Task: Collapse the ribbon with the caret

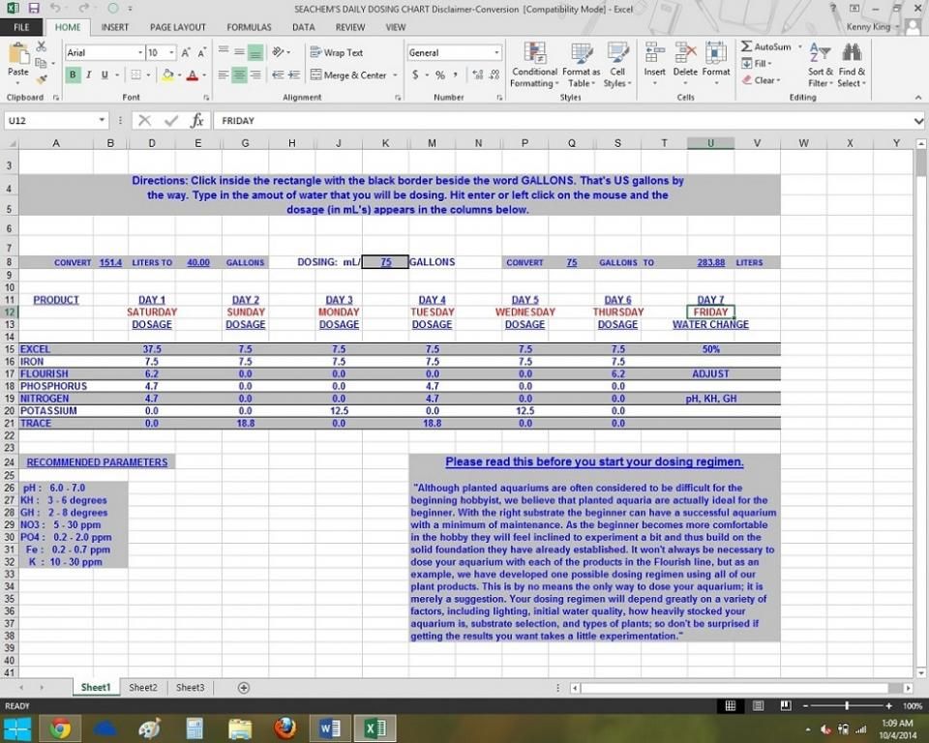Action: [918, 98]
